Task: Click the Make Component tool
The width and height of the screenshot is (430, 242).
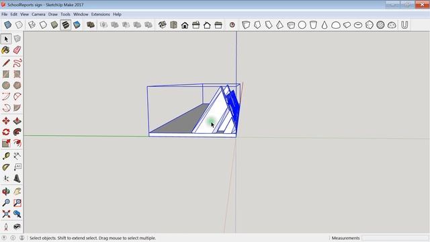Action: (17, 39)
